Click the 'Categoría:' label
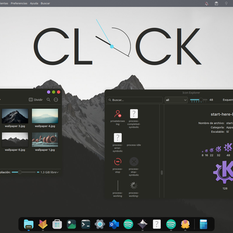233x233 pixels. pyautogui.click(x=217, y=128)
